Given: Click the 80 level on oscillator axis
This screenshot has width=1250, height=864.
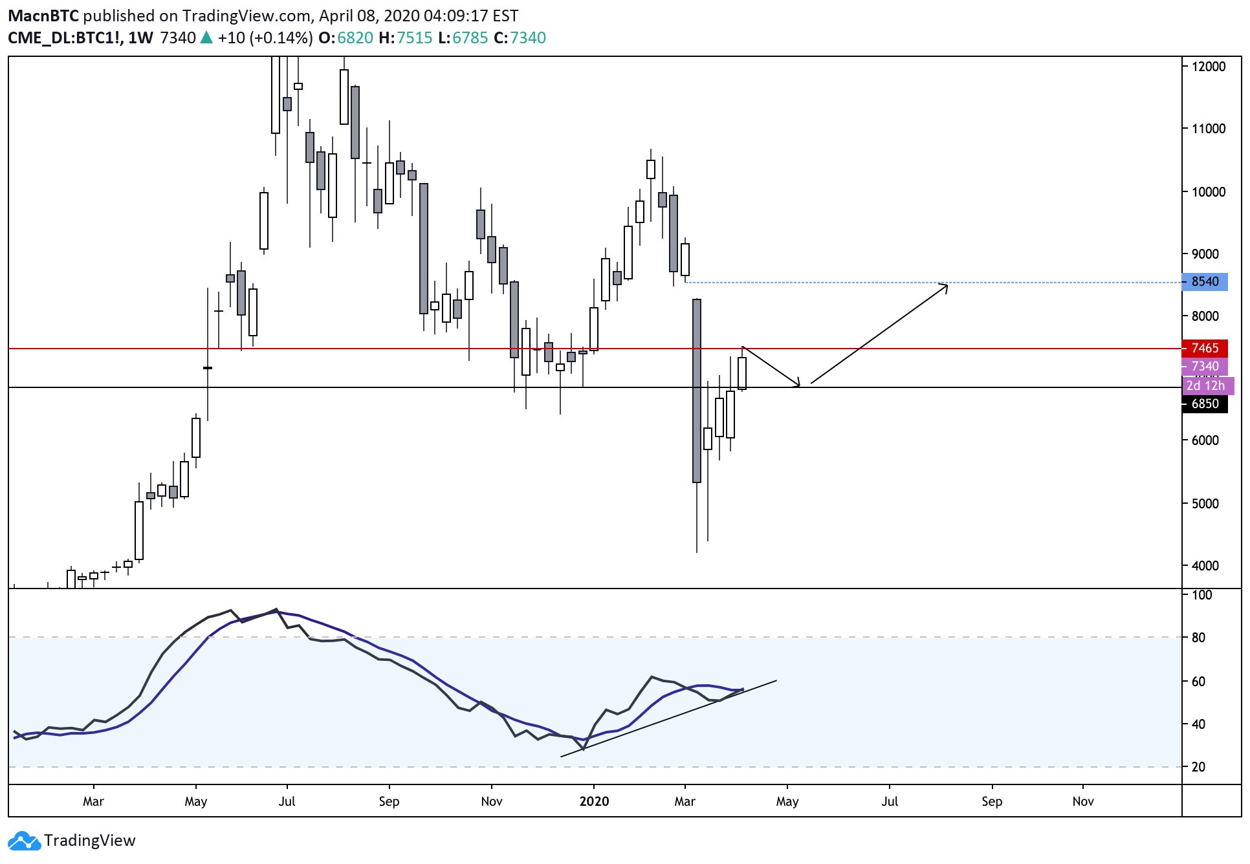Looking at the screenshot, I should pyautogui.click(x=1198, y=637).
